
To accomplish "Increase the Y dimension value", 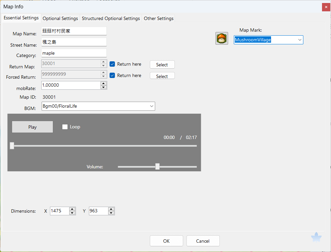I will [111, 209].
